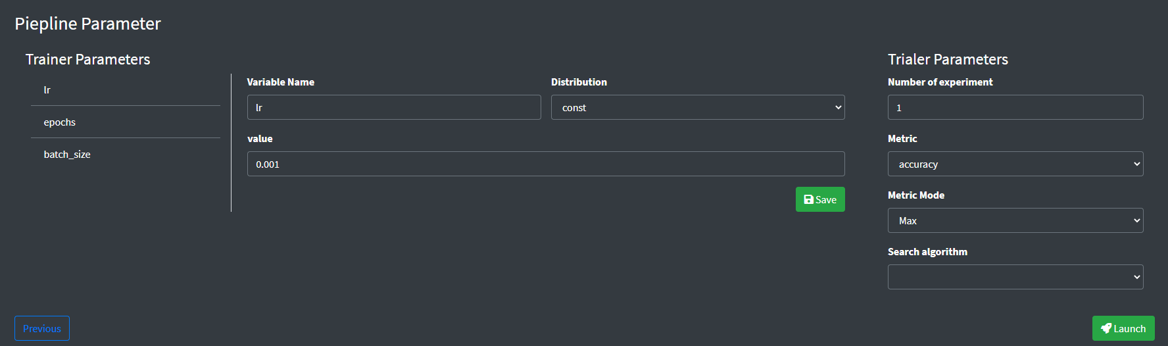Click the Number of experiment label
This screenshot has height=346, width=1168.
pos(940,82)
